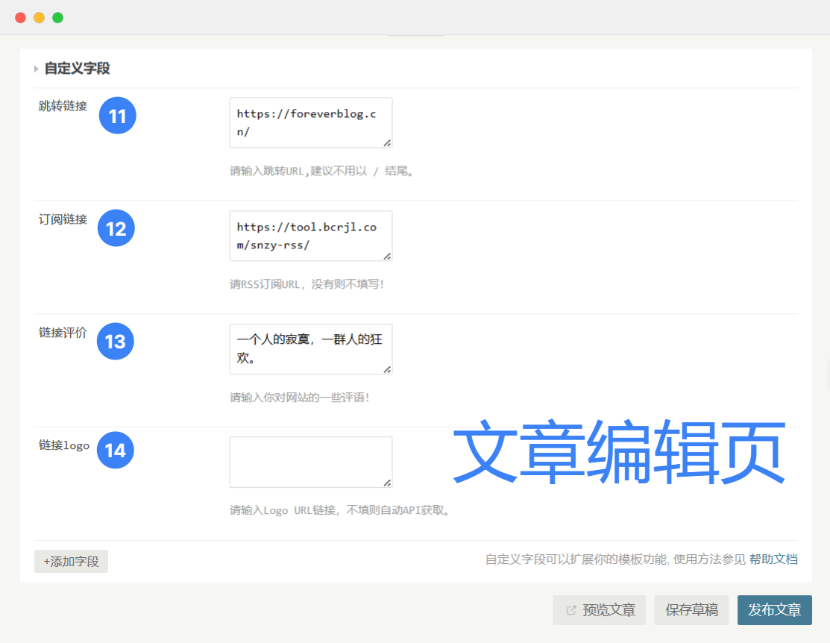
Task: Click the 预览文章 button
Action: [x=599, y=610]
